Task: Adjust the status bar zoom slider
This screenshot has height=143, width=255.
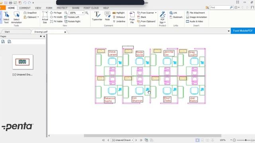Action: coord(246,140)
